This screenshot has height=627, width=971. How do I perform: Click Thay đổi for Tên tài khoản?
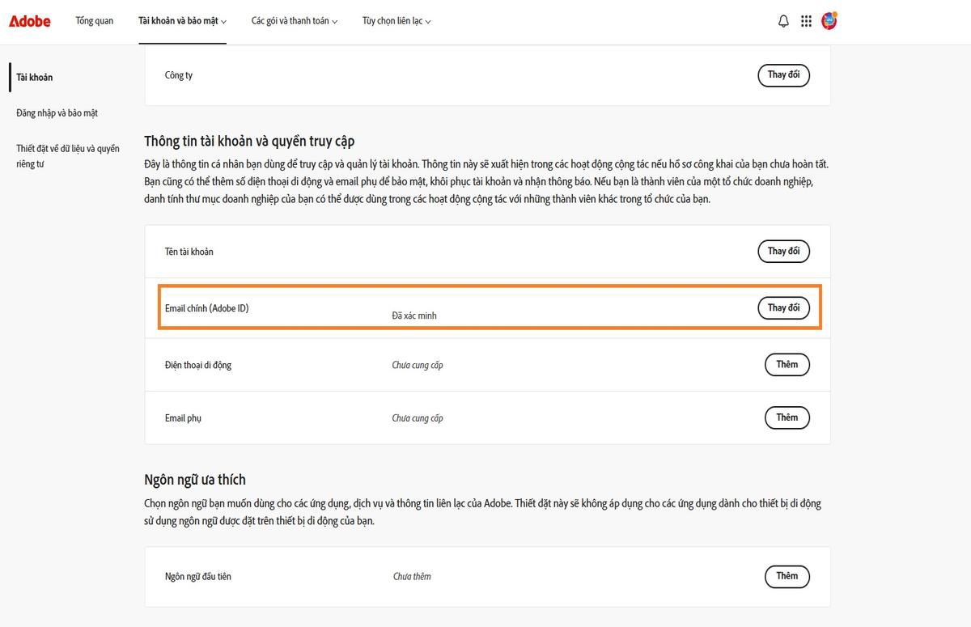pos(782,251)
